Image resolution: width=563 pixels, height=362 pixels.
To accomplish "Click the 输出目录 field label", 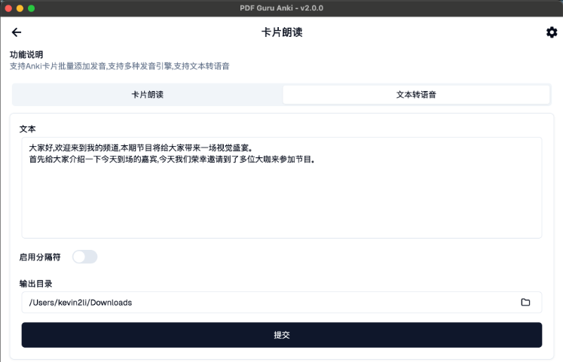I will (35, 284).
